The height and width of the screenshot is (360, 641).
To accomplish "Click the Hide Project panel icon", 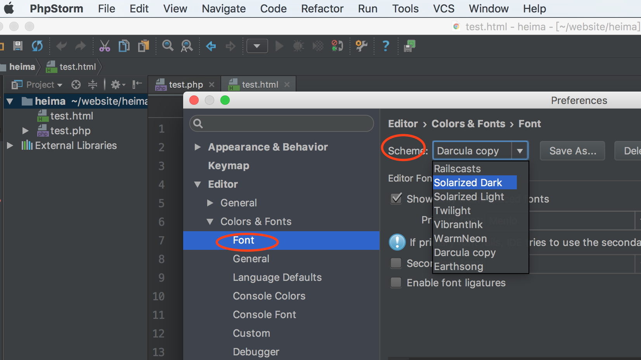I will pos(137,84).
